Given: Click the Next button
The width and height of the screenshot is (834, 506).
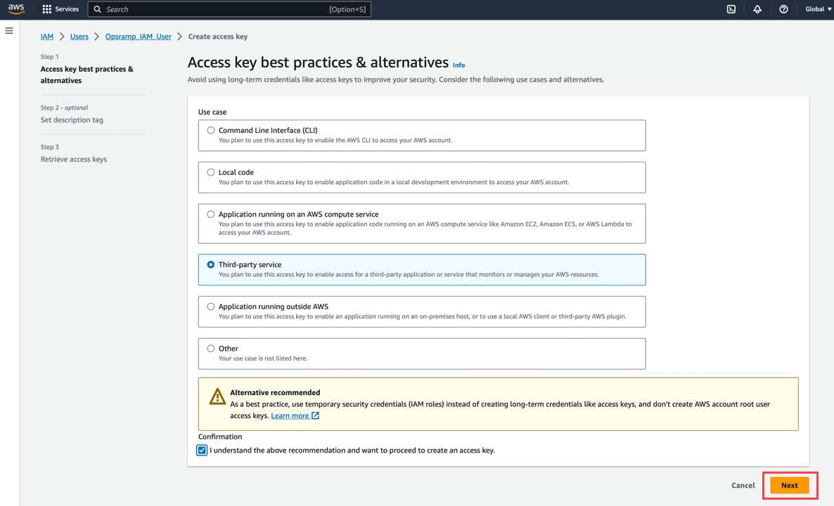Looking at the screenshot, I should (789, 485).
